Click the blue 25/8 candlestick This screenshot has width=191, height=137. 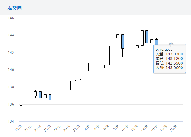pyautogui.click(x=50, y=97)
